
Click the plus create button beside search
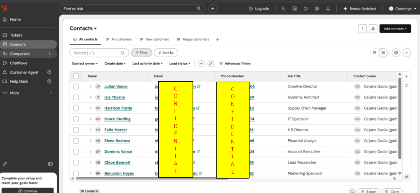pos(213,9)
